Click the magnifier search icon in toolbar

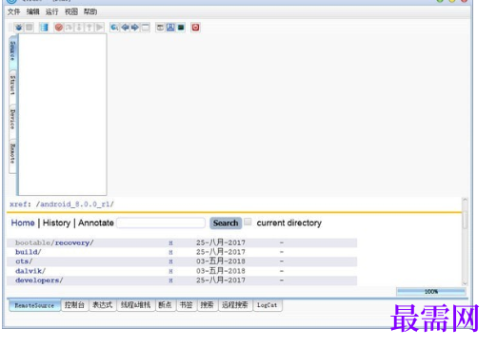(114, 28)
